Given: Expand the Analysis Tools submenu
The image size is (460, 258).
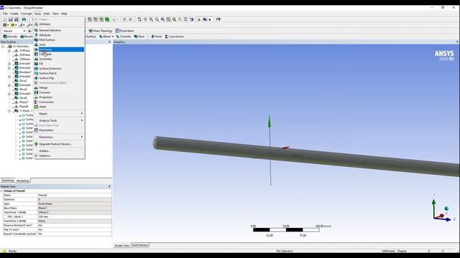Looking at the screenshot, I should [x=59, y=120].
